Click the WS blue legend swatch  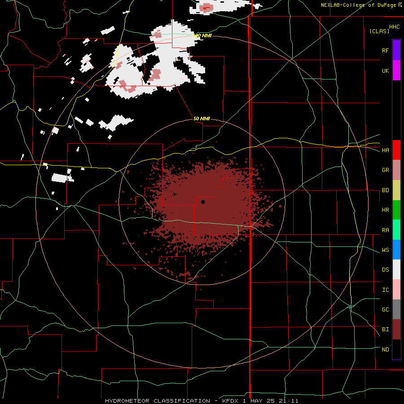396,250
